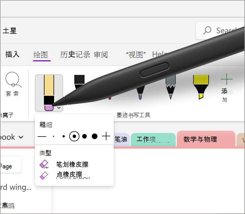Choose the large dot thickness
The width and height of the screenshot is (245, 214).
click(84, 136)
